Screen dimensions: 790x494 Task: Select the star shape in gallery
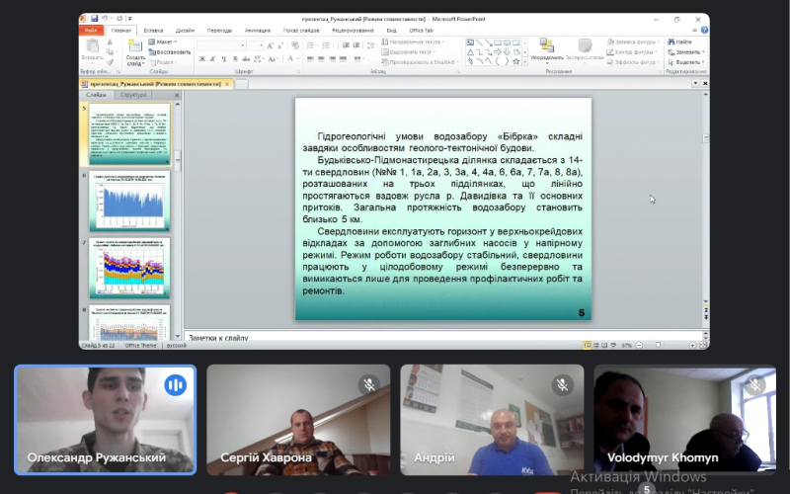click(515, 61)
